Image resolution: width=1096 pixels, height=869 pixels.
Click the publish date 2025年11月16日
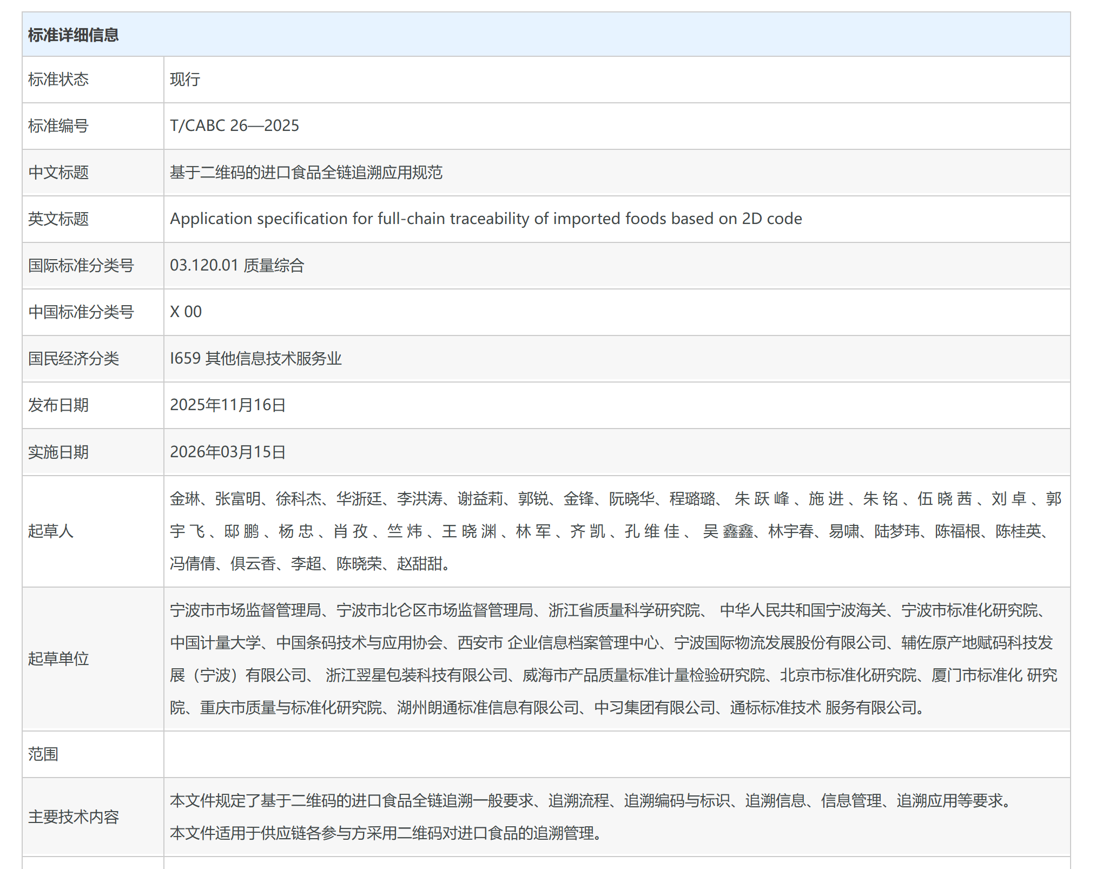tap(228, 405)
